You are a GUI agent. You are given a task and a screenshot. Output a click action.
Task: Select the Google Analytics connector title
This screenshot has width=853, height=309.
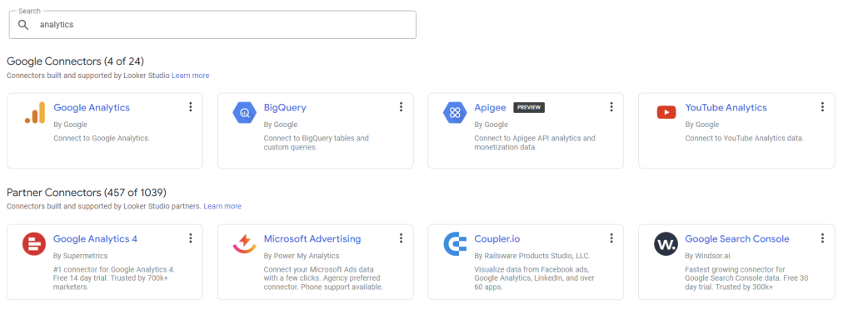click(x=92, y=107)
